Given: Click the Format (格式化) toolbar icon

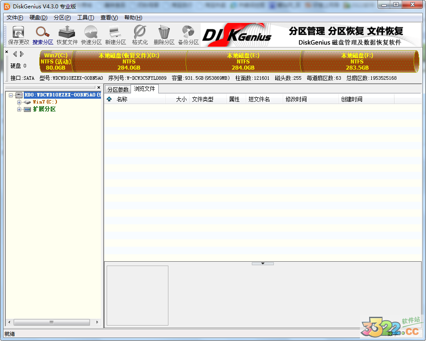Looking at the screenshot, I should tap(140, 35).
